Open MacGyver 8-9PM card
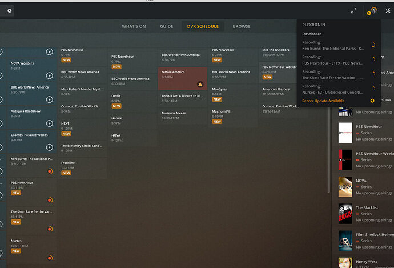This screenshot has width=394, height=268. [233, 94]
